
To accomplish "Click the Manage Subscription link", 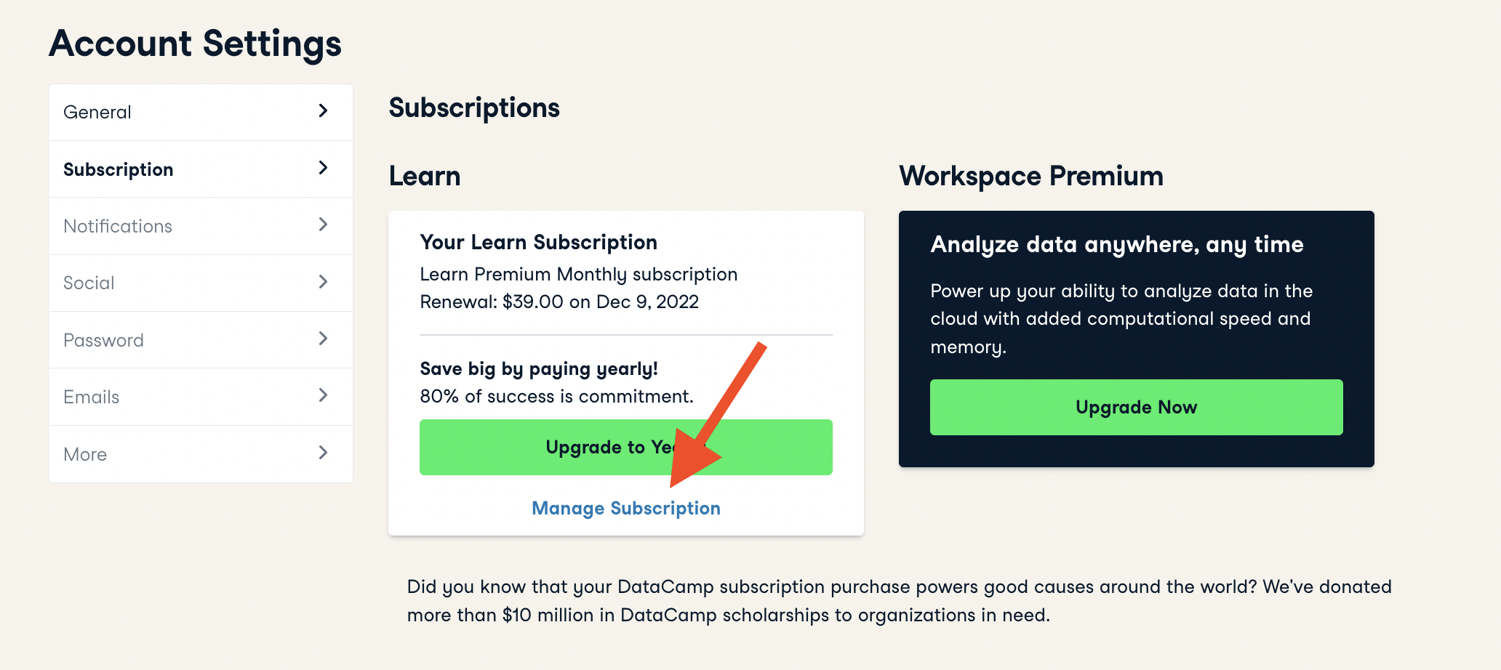I will (x=625, y=508).
